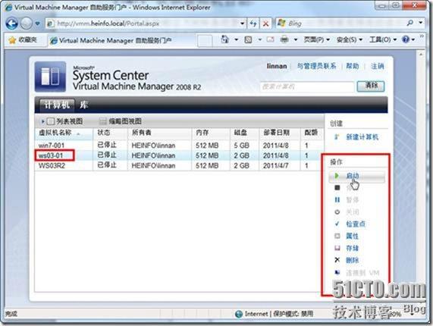
Task: Click the green Start play icon
Action: pos(337,176)
